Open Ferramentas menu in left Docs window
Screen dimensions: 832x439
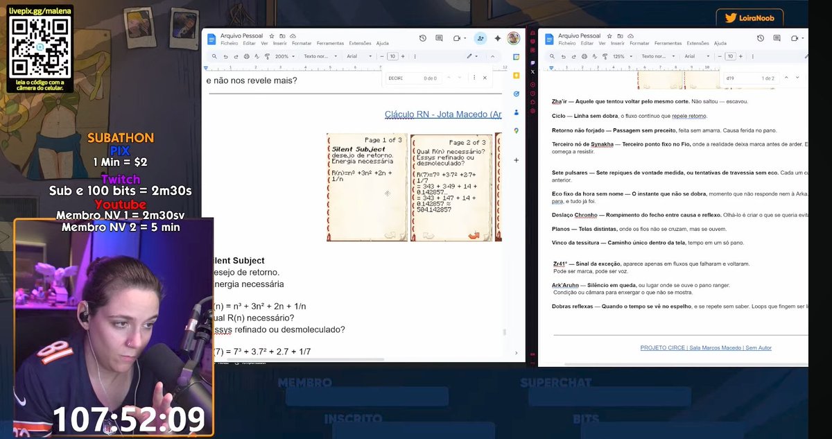click(330, 43)
